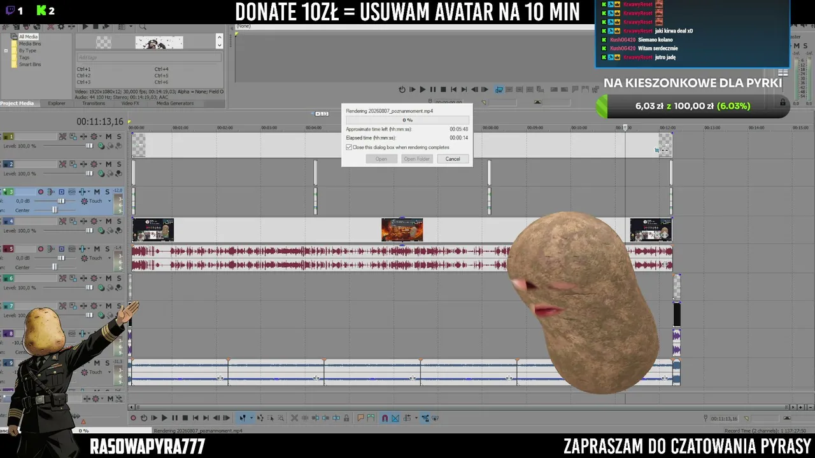Screen dimensions: 815x458
Task: Expand the By Type tree node
Action: 6,51
